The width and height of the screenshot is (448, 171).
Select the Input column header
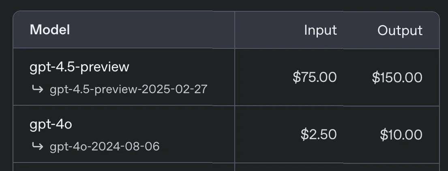click(320, 30)
